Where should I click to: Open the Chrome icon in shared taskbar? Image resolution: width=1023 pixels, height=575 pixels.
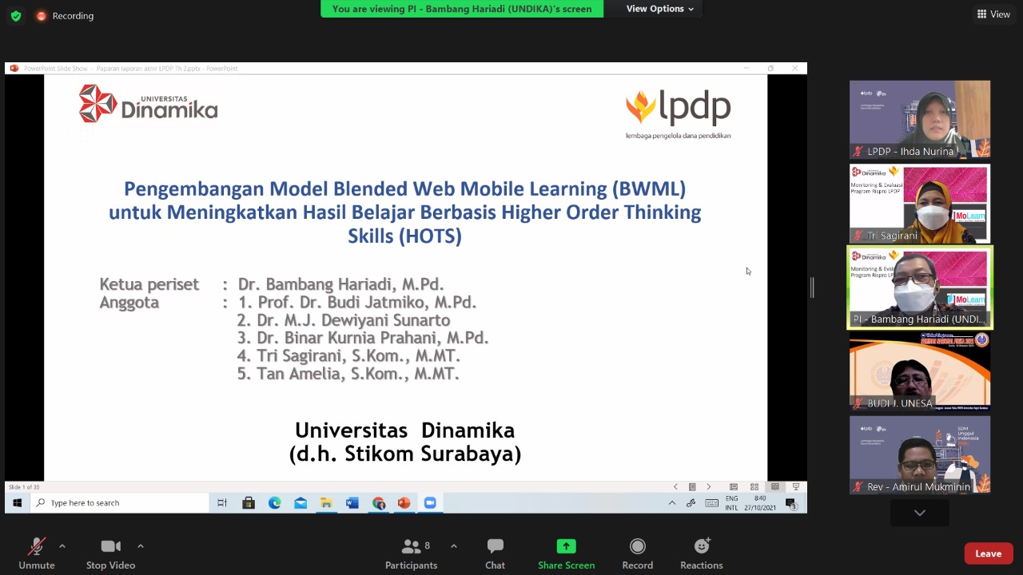click(x=379, y=502)
